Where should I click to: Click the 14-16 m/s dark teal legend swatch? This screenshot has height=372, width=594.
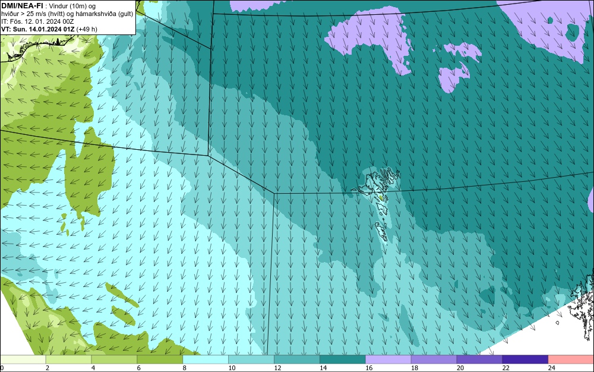click(343, 360)
